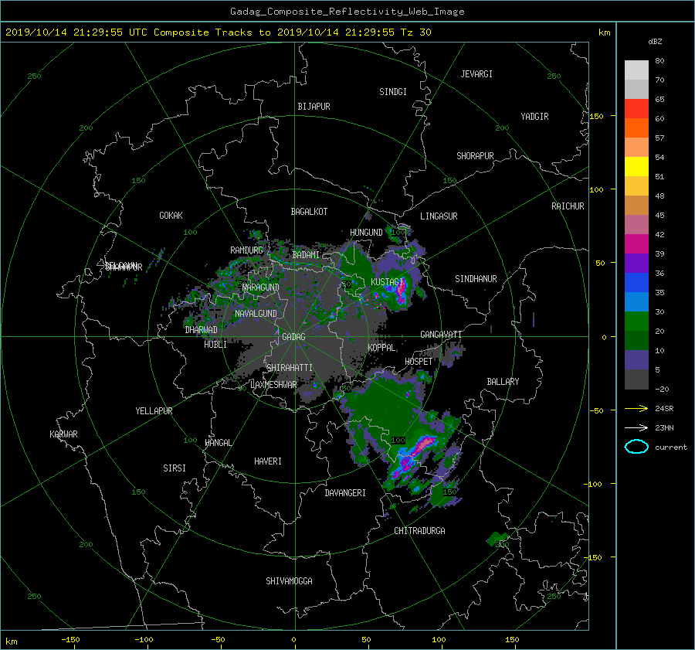Select the dark gray 5 dBZ swatch

click(636, 379)
